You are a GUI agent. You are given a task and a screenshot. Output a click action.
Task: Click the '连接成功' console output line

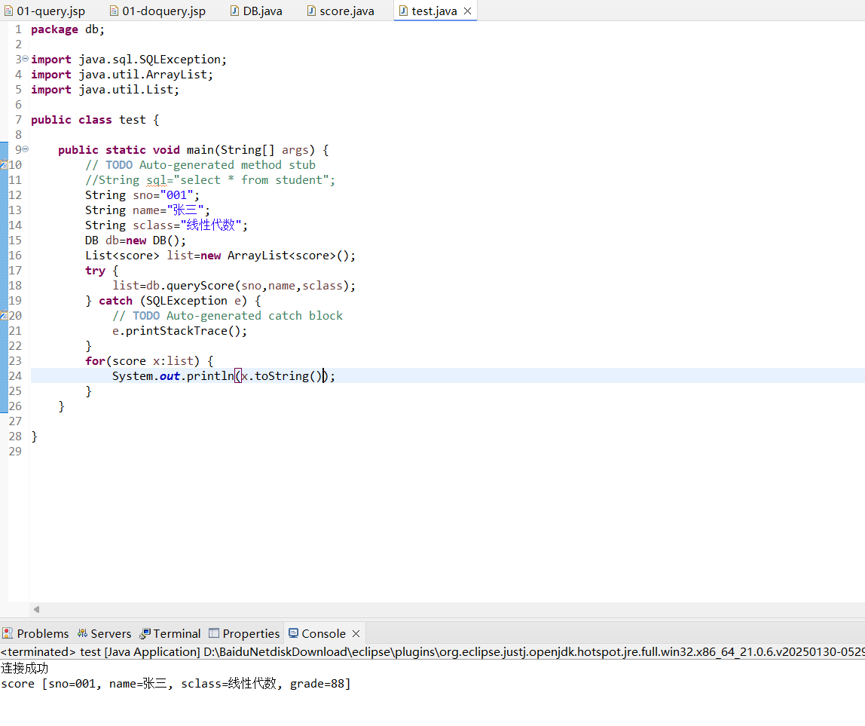pos(24,668)
